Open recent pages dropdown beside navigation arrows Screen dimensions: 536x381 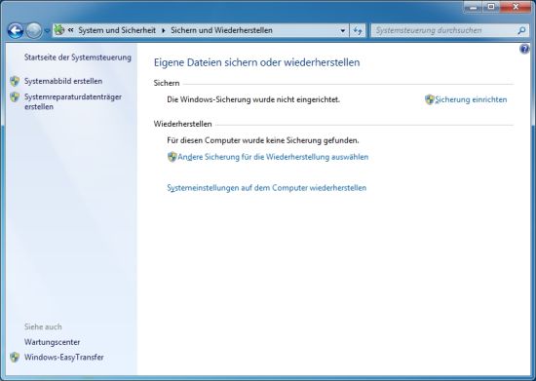tap(47, 31)
